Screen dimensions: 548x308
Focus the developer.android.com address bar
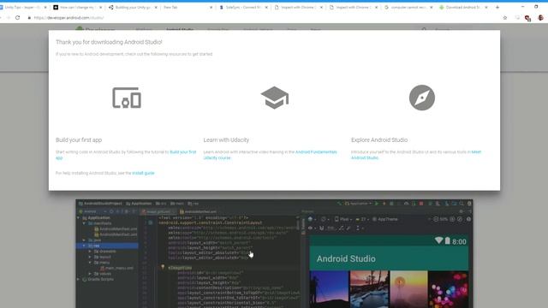pos(262,17)
